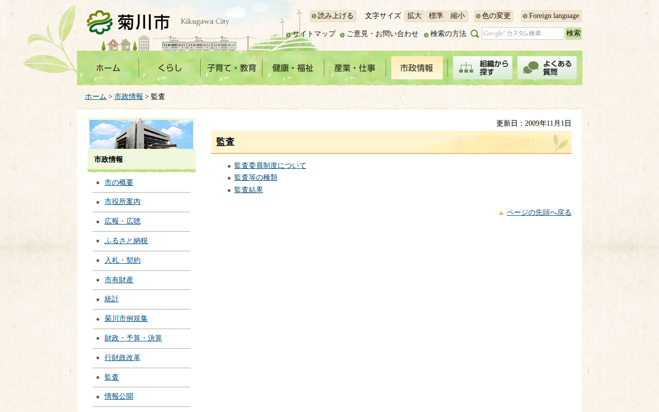Open 市有財産 in sidebar
Screen dimensions: 659x412
(119, 280)
